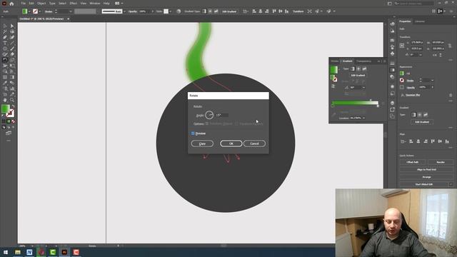The height and width of the screenshot is (257, 457).
Task: Open the brush definition dropdown in the control bar
Action: click(x=124, y=11)
